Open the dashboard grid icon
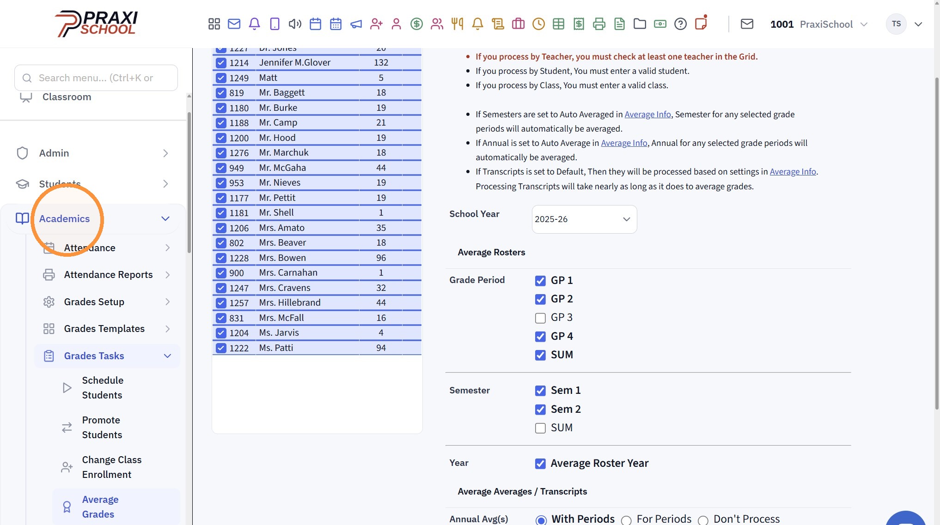Viewport: 940px width, 525px height. (x=214, y=24)
